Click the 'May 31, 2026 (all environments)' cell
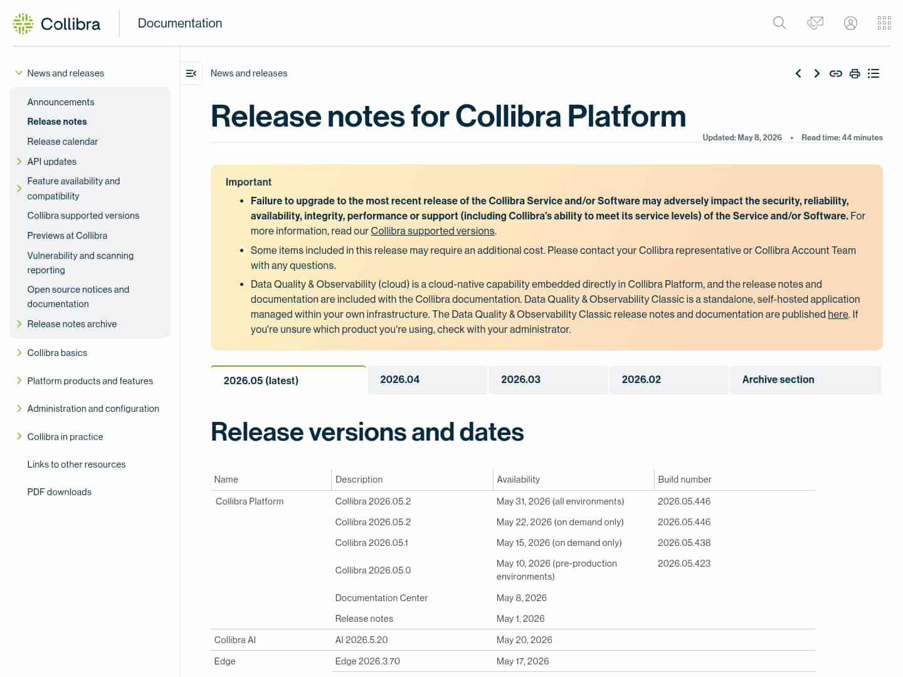This screenshot has height=677, width=903. click(x=561, y=501)
